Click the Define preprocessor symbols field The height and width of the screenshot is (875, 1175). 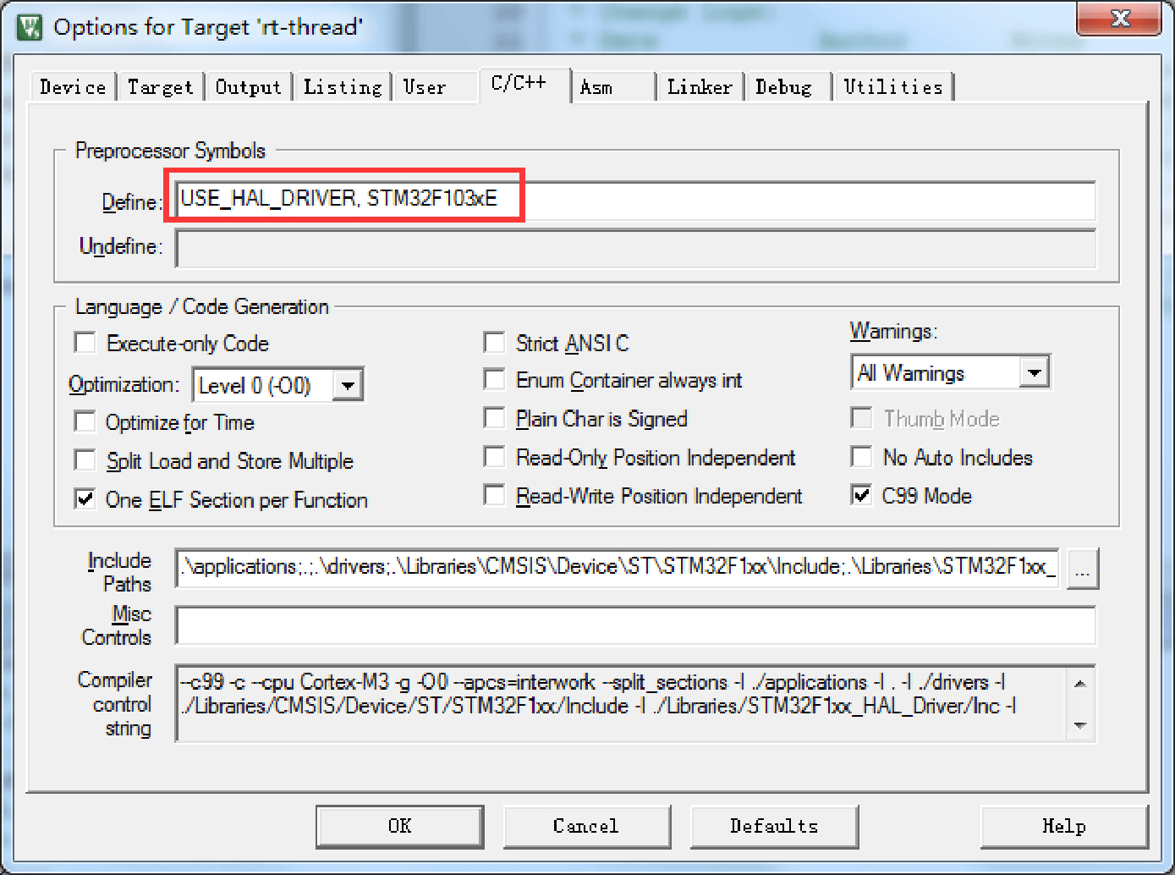tap(636, 201)
